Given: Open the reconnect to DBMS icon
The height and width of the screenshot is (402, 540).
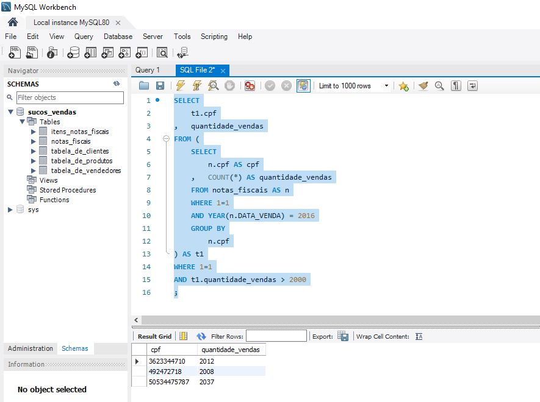Looking at the screenshot, I should pyautogui.click(x=182, y=53).
